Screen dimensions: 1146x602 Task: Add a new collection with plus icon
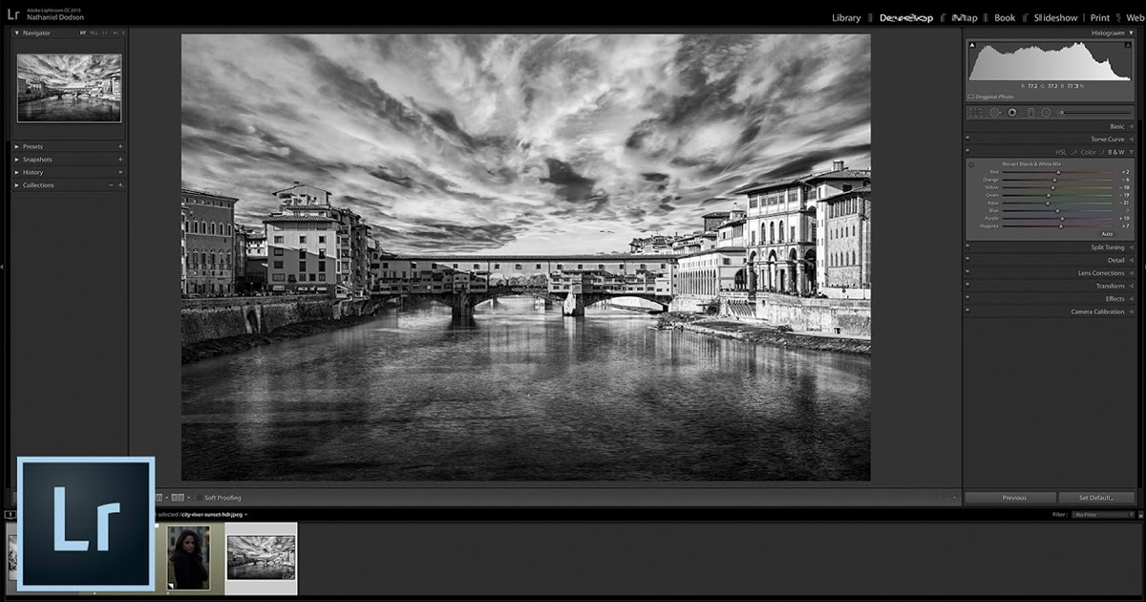click(x=120, y=185)
